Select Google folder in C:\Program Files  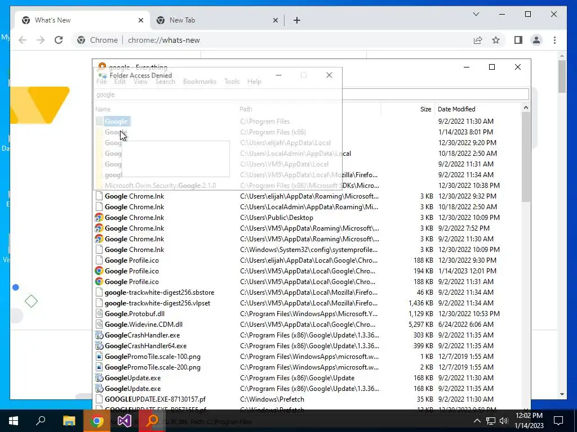tap(116, 121)
